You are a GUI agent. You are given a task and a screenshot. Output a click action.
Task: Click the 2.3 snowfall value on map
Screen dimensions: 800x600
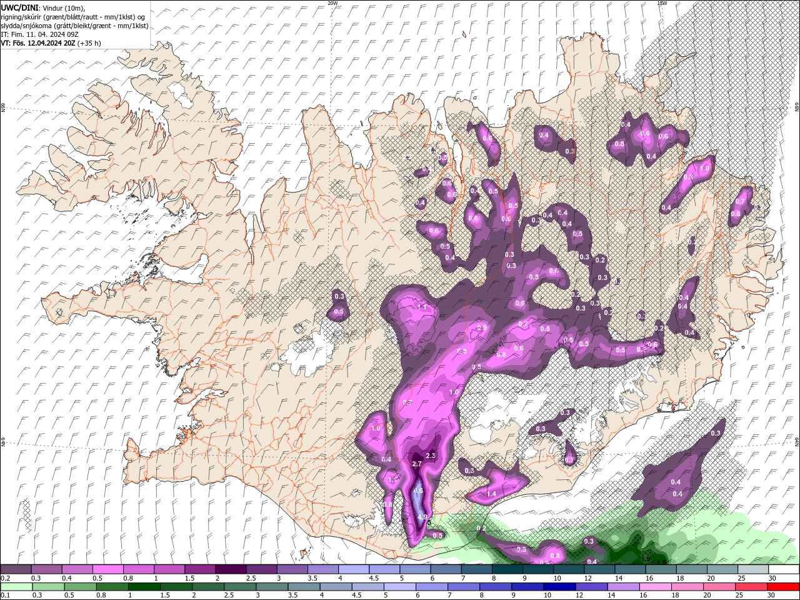click(430, 456)
